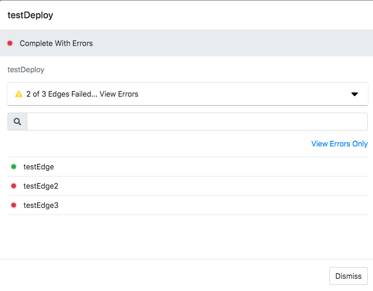Click the 'View Errors' text in the warning panel
This screenshot has width=373, height=291.
tap(119, 94)
